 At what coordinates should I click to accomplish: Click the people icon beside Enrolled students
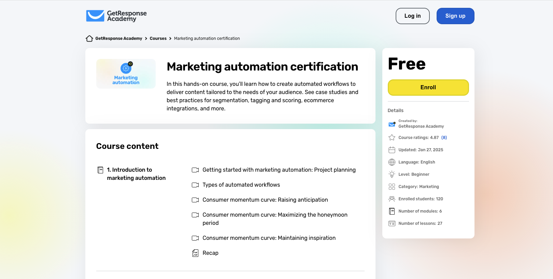(392, 199)
